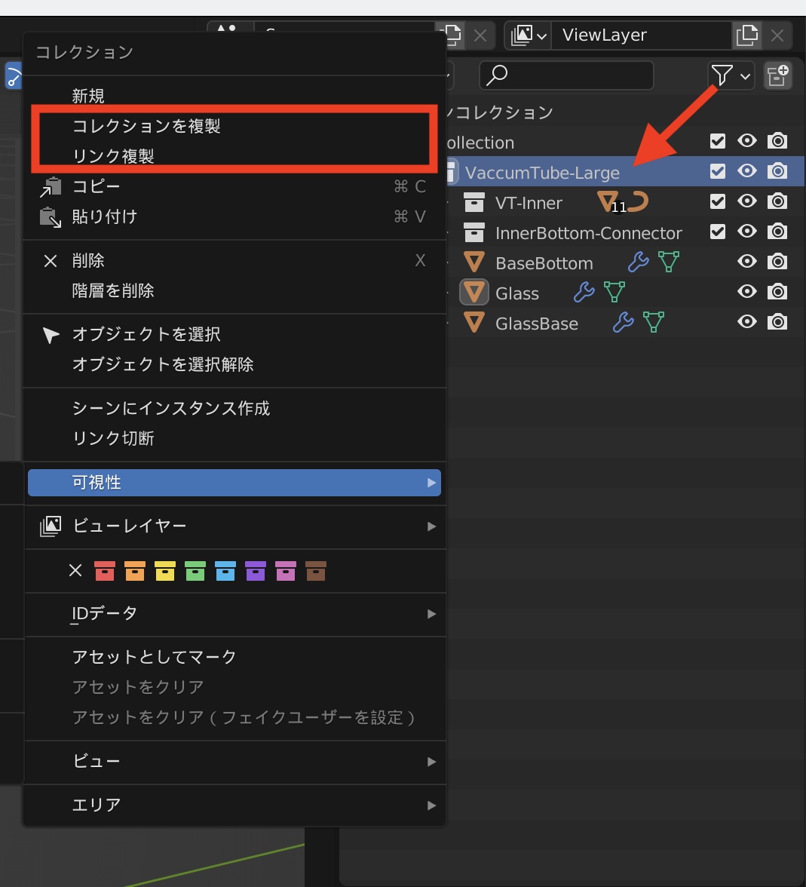Uncheck the VaccumTube-Large exclude checkbox
This screenshot has height=887, width=806.
(x=718, y=172)
